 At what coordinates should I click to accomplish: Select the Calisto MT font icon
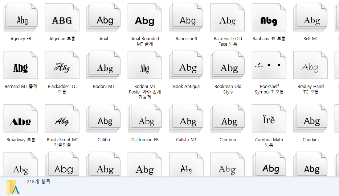186,118
